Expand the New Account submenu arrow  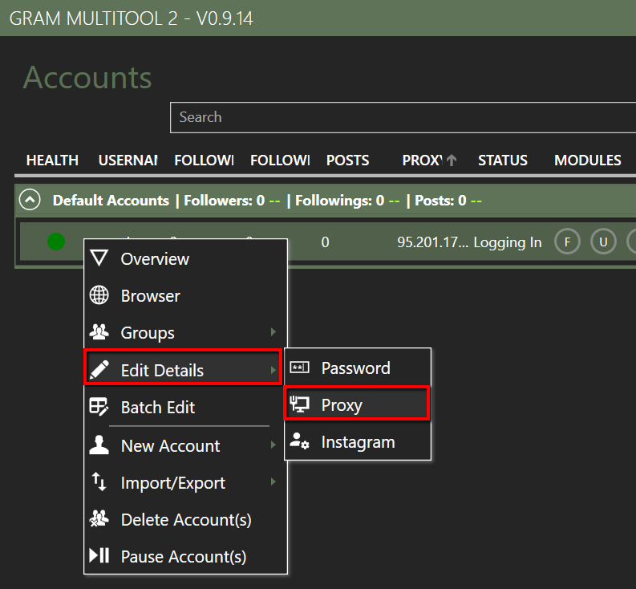pyautogui.click(x=273, y=445)
